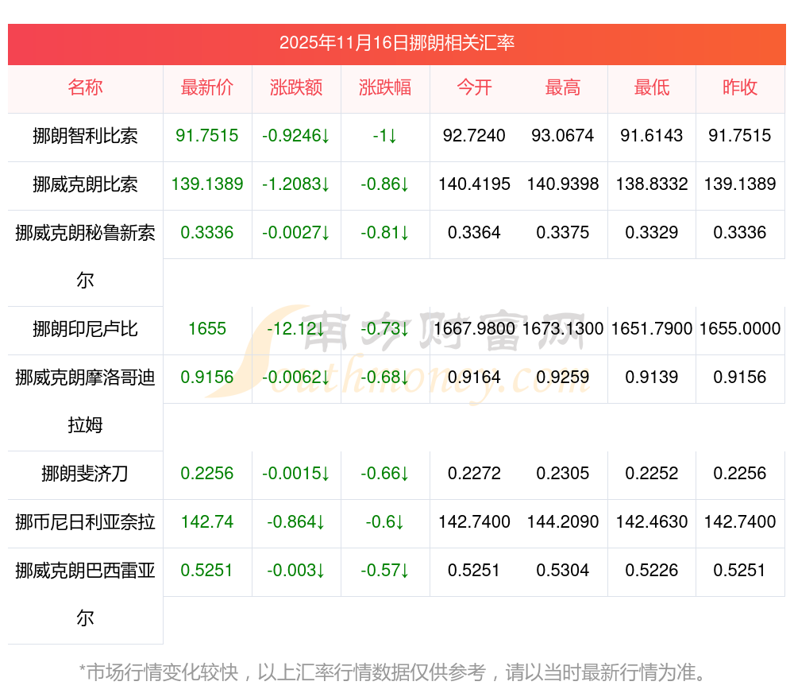Click the 昨收 column header
Screen dimensions: 794x697
740,87
